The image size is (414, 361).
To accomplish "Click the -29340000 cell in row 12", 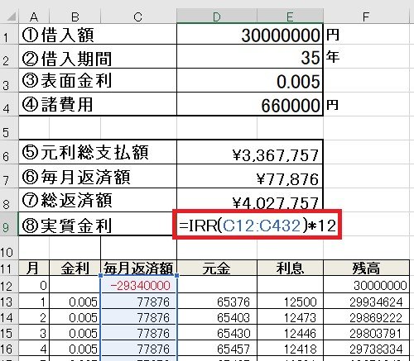I will [x=138, y=285].
